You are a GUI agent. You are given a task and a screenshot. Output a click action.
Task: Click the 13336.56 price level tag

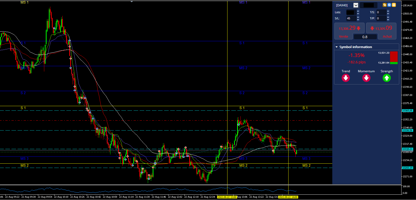tap(407, 131)
